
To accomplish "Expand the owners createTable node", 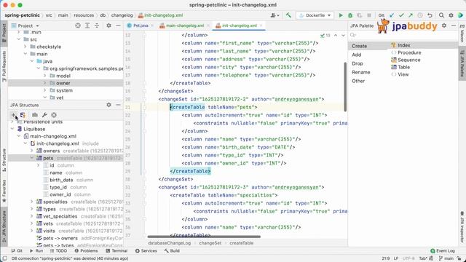I will [32, 151].
